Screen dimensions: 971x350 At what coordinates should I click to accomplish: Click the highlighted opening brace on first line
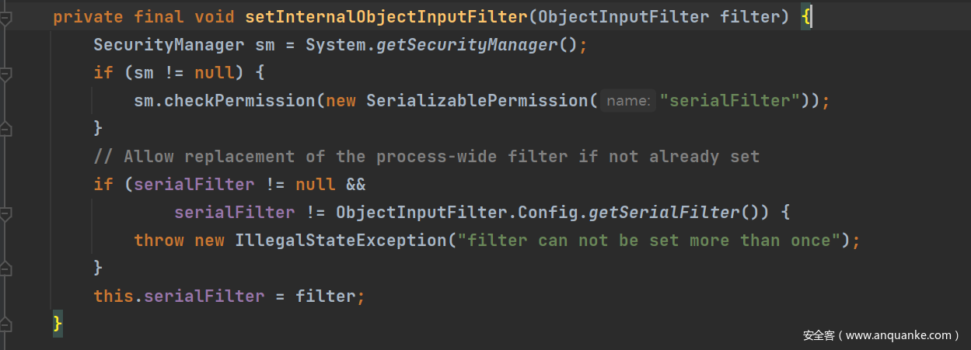tap(806, 17)
